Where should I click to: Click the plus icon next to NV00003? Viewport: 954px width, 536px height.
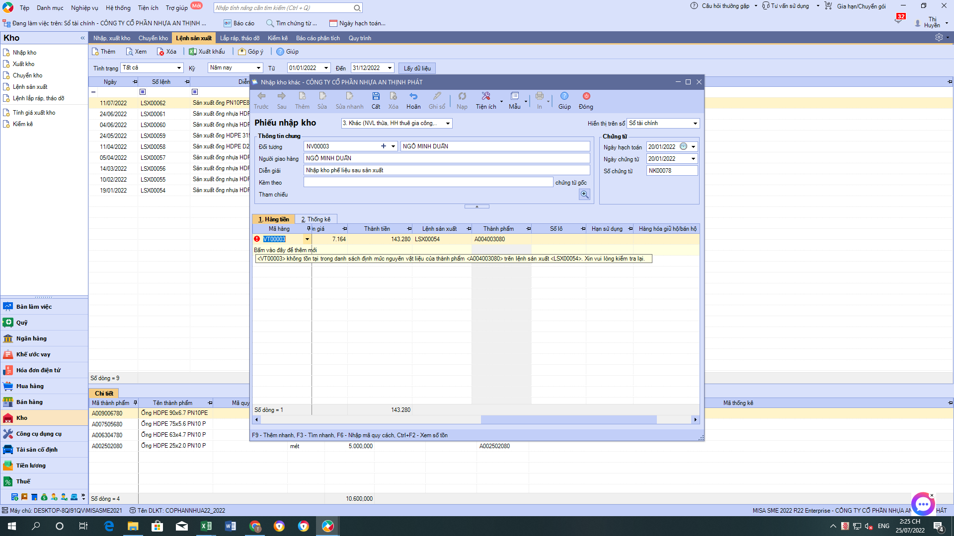383,146
